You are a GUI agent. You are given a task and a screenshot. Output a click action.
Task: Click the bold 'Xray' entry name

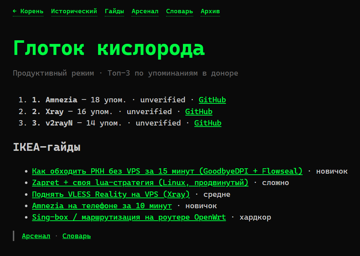pyautogui.click(x=55, y=112)
